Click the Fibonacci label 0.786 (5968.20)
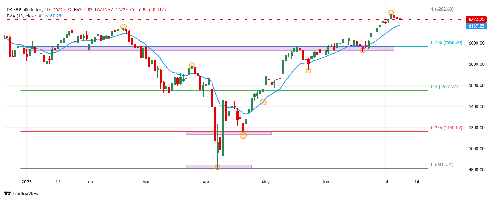The image size is (492, 200). 447,42
